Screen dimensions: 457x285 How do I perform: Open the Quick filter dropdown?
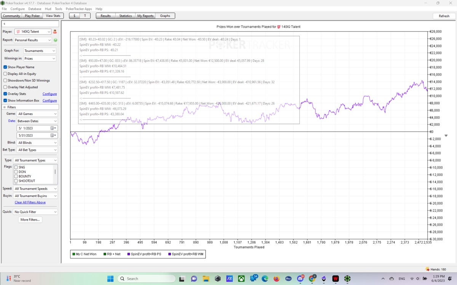pyautogui.click(x=35, y=212)
